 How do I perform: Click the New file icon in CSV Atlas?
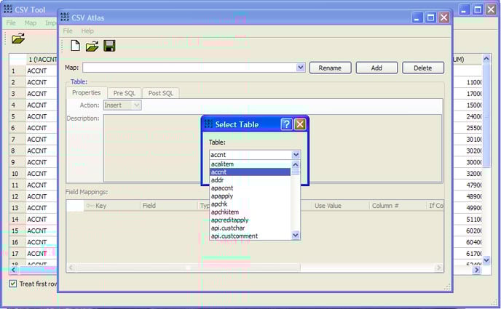(76, 47)
